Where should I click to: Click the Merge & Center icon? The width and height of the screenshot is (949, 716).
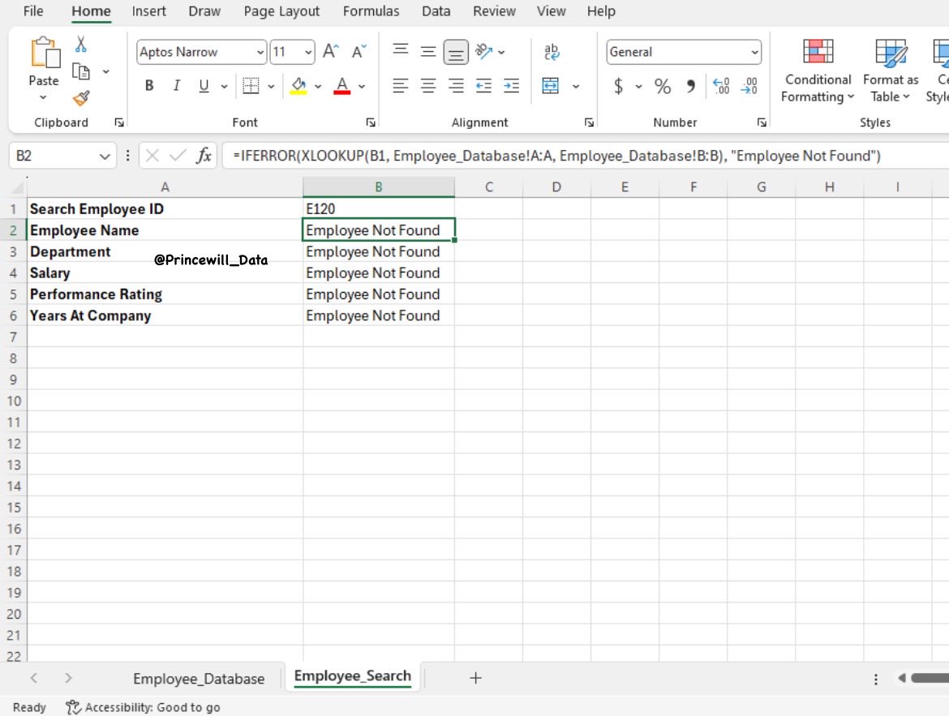click(x=550, y=86)
